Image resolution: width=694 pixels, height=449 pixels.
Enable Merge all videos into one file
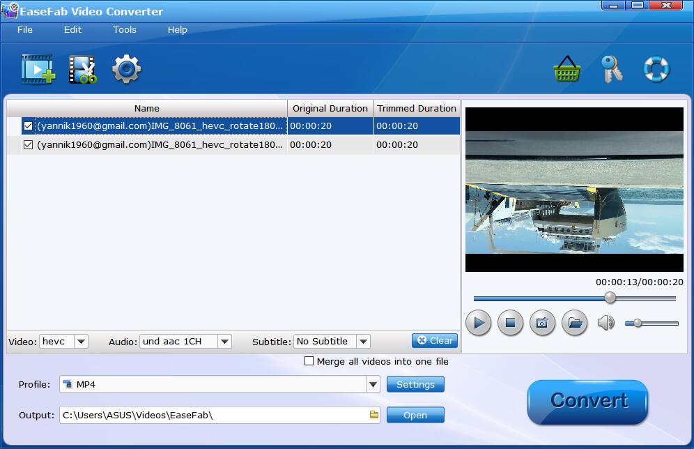(309, 361)
